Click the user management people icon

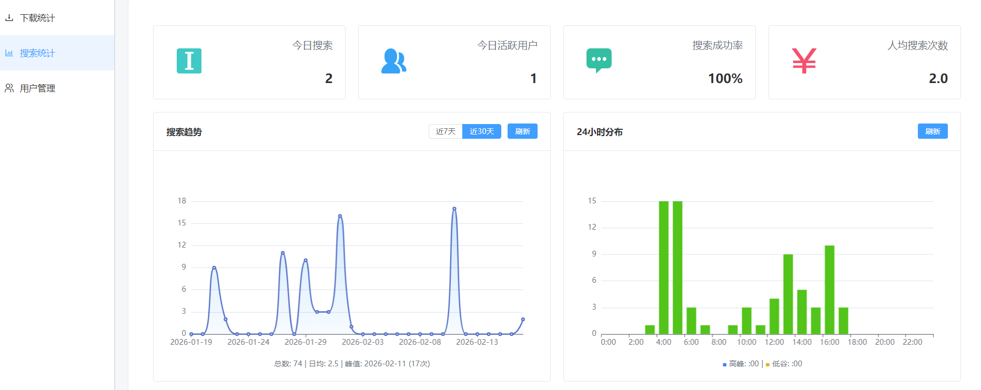[9, 88]
